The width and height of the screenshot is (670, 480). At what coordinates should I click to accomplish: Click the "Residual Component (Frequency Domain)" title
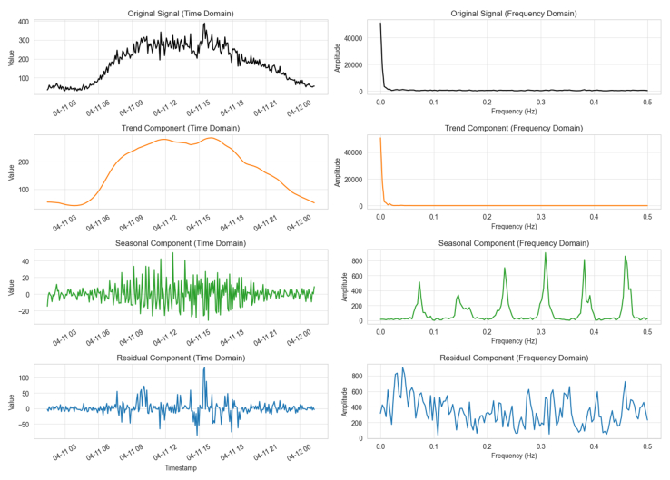pyautogui.click(x=514, y=358)
